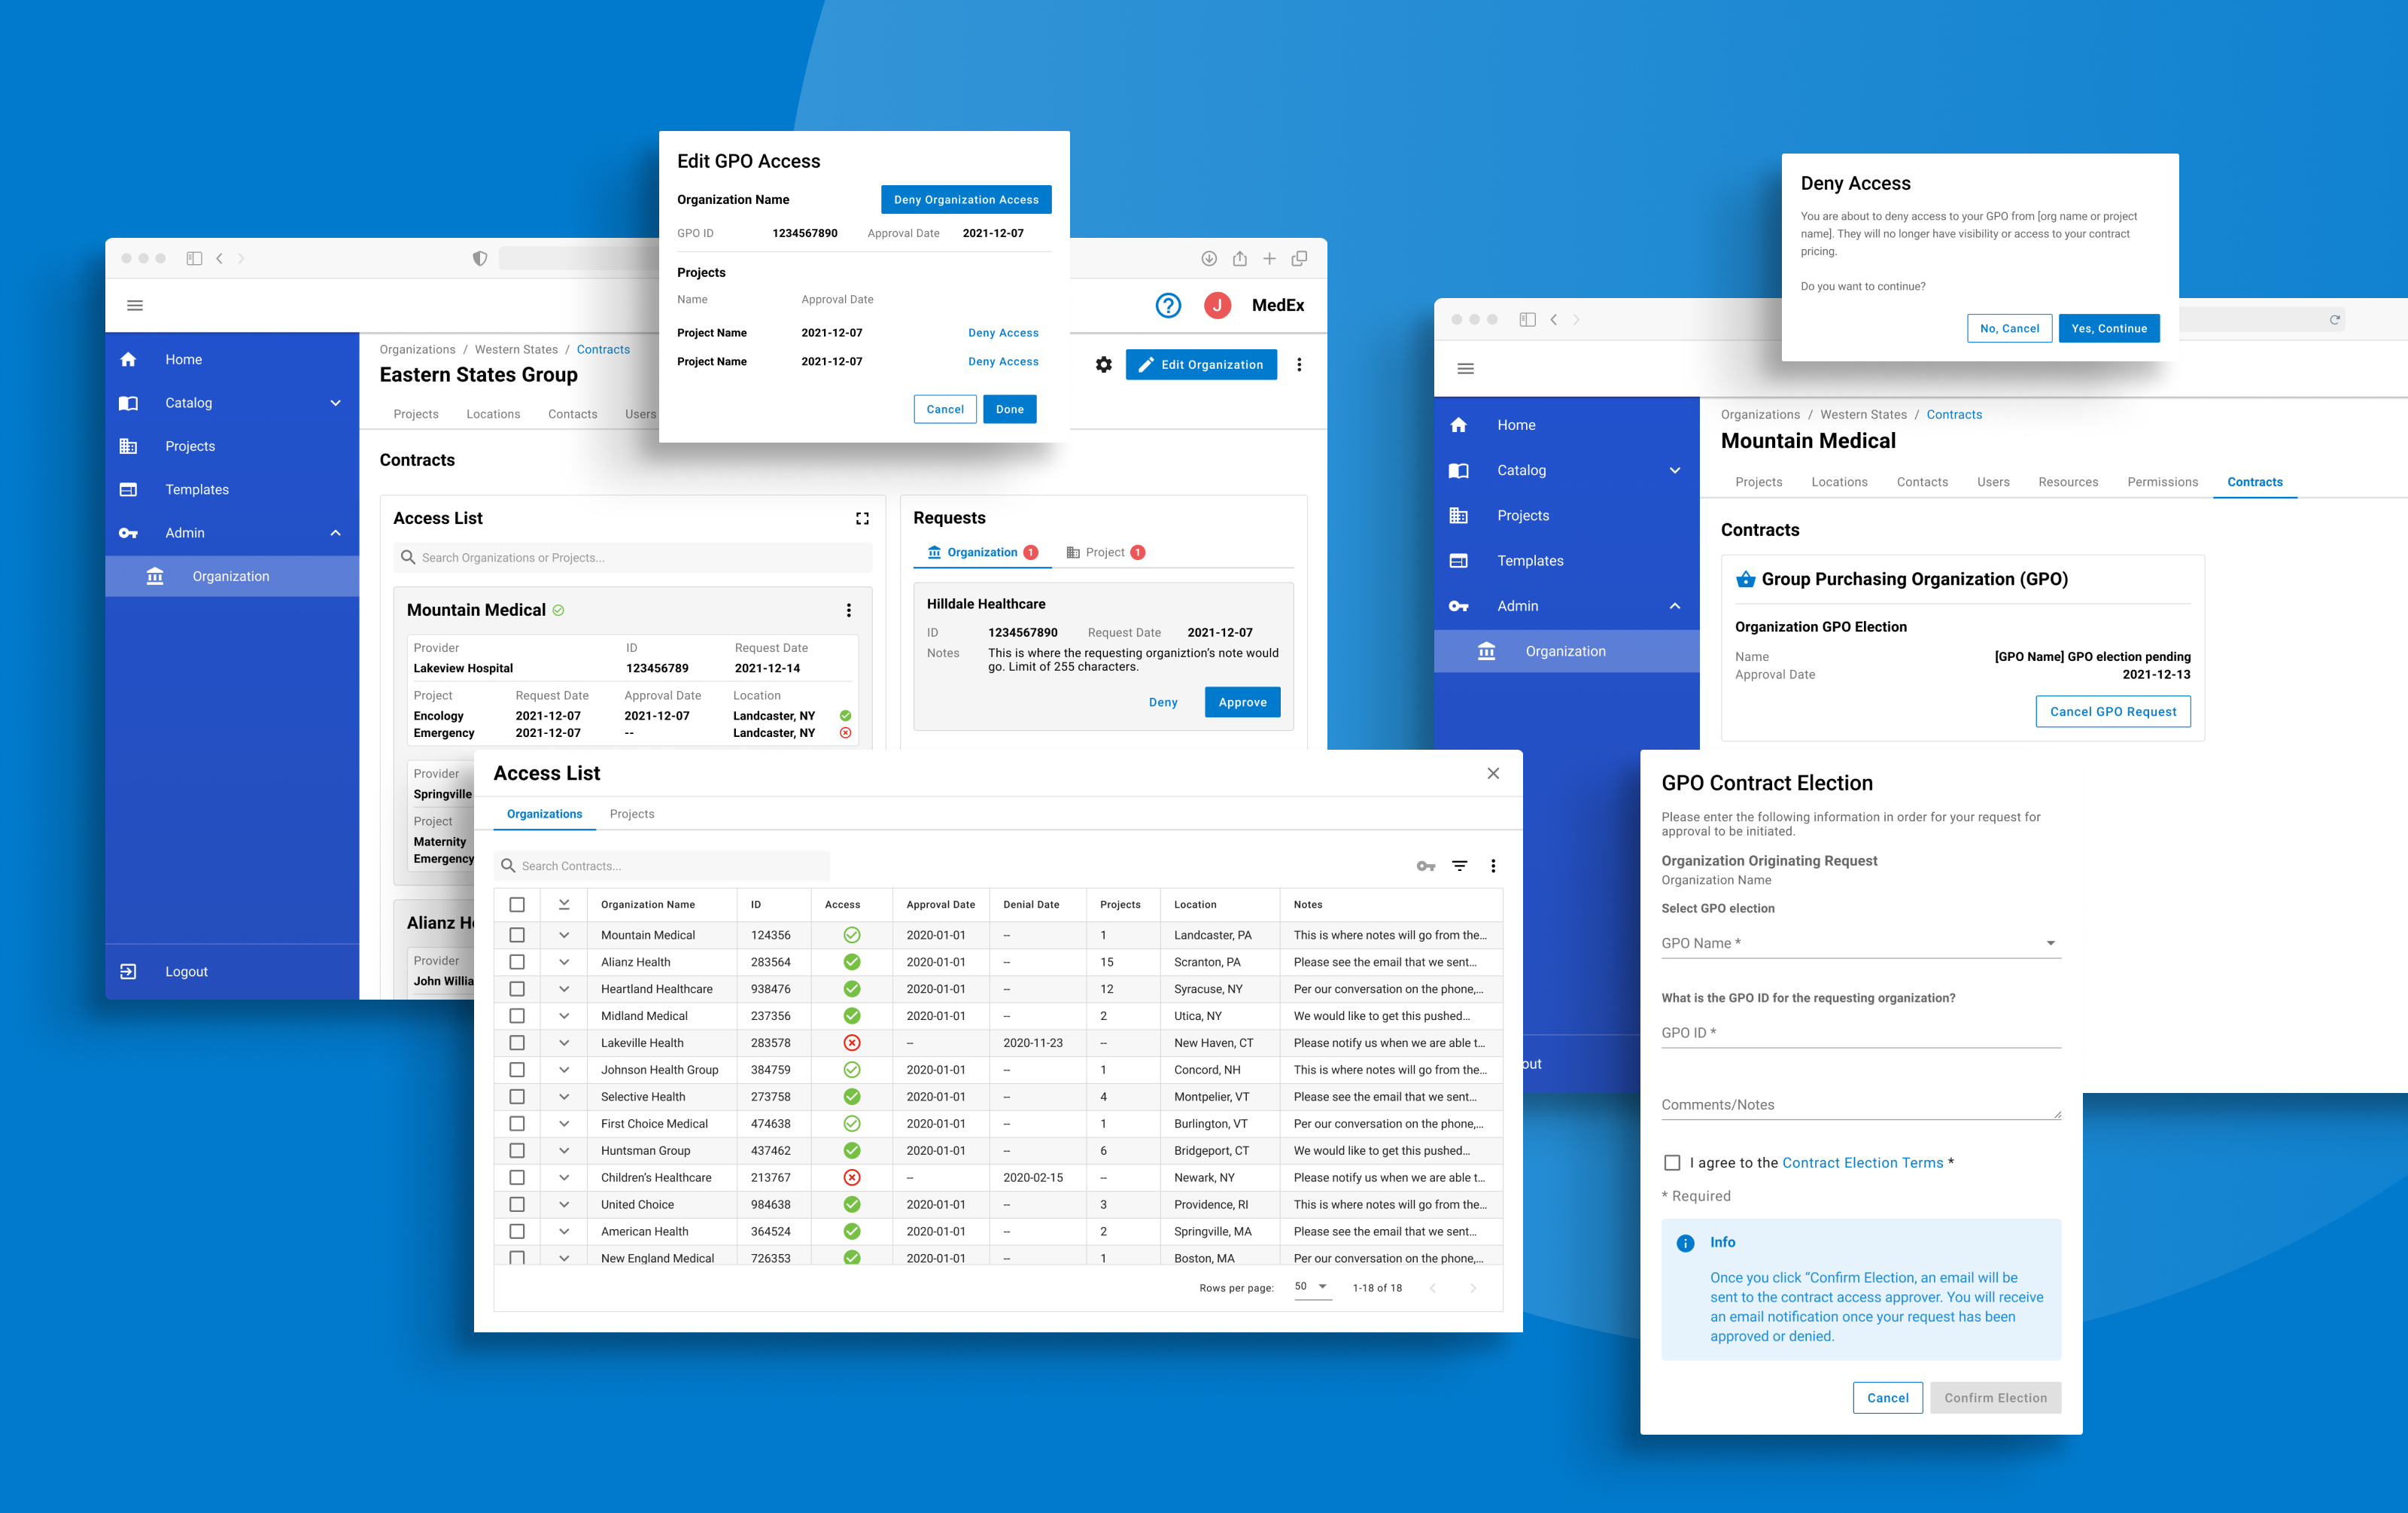Click the Logout icon in left sidebar
Image resolution: width=2408 pixels, height=1513 pixels.
[x=128, y=971]
